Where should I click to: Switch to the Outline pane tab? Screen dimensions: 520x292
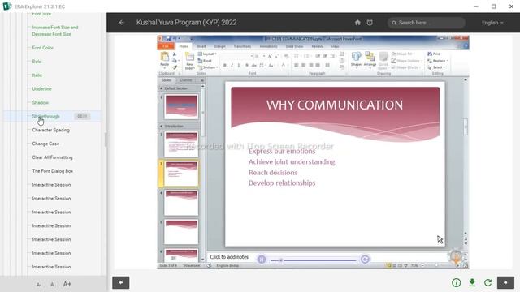[186, 80]
